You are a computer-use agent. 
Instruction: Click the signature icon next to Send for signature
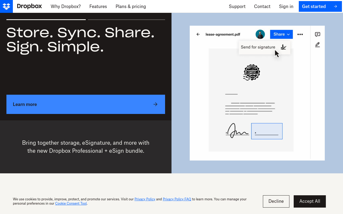tap(284, 47)
